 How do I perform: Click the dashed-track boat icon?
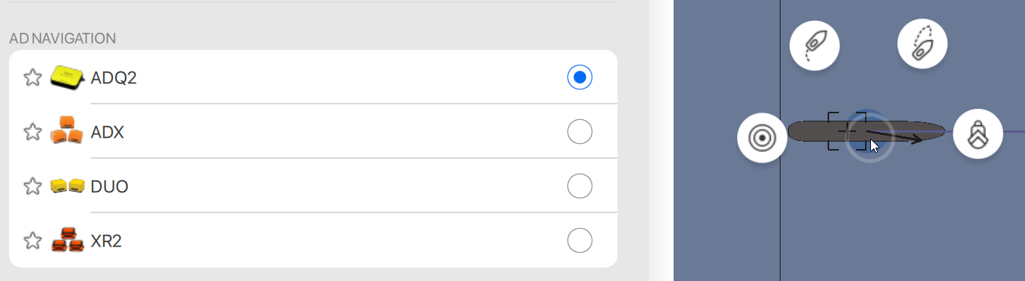[923, 42]
